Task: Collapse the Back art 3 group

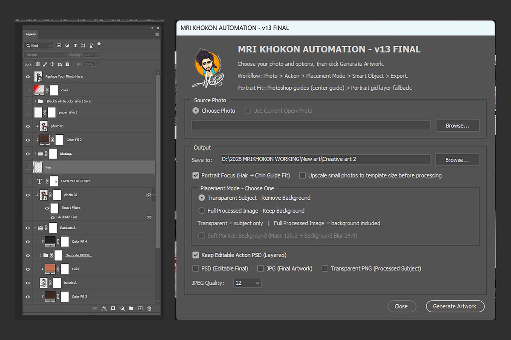Action: (35, 228)
